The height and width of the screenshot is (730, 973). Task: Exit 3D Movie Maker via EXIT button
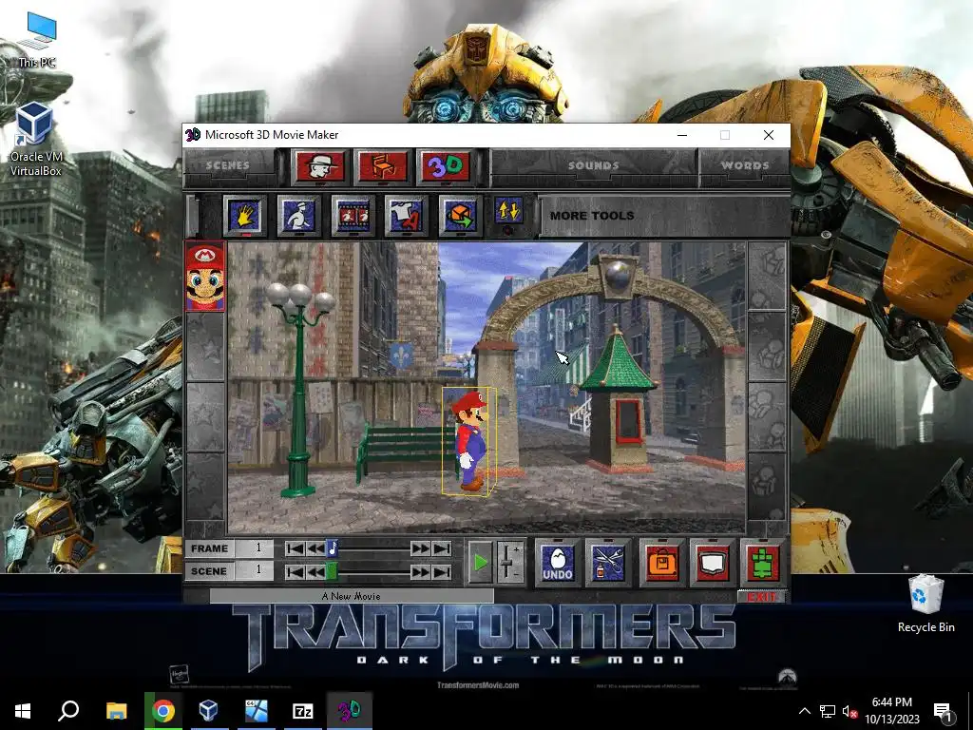tap(762, 597)
